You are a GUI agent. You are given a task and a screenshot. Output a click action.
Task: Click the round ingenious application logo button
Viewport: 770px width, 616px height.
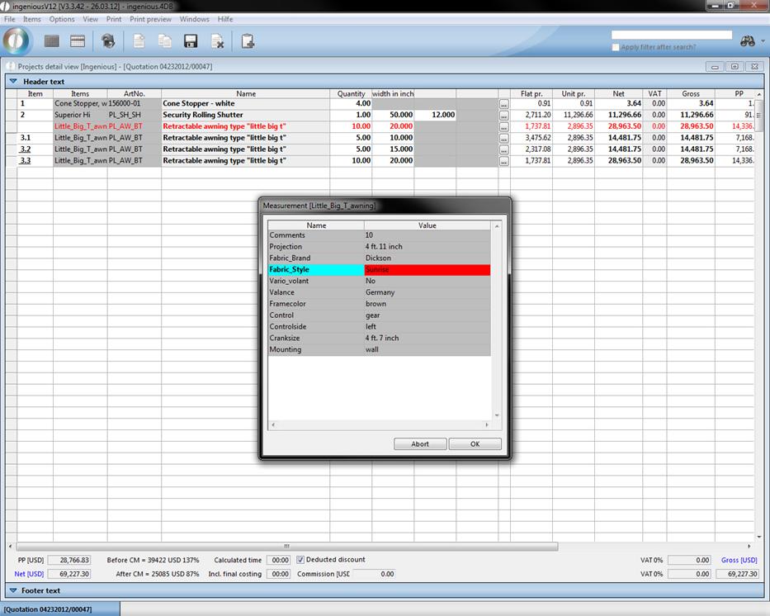click(x=17, y=40)
